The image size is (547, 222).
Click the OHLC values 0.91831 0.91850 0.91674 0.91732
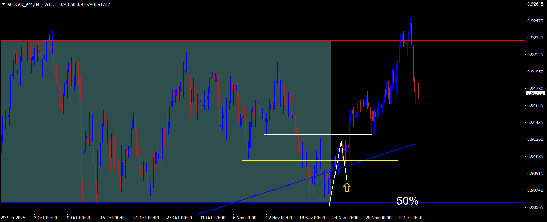tap(76, 4)
